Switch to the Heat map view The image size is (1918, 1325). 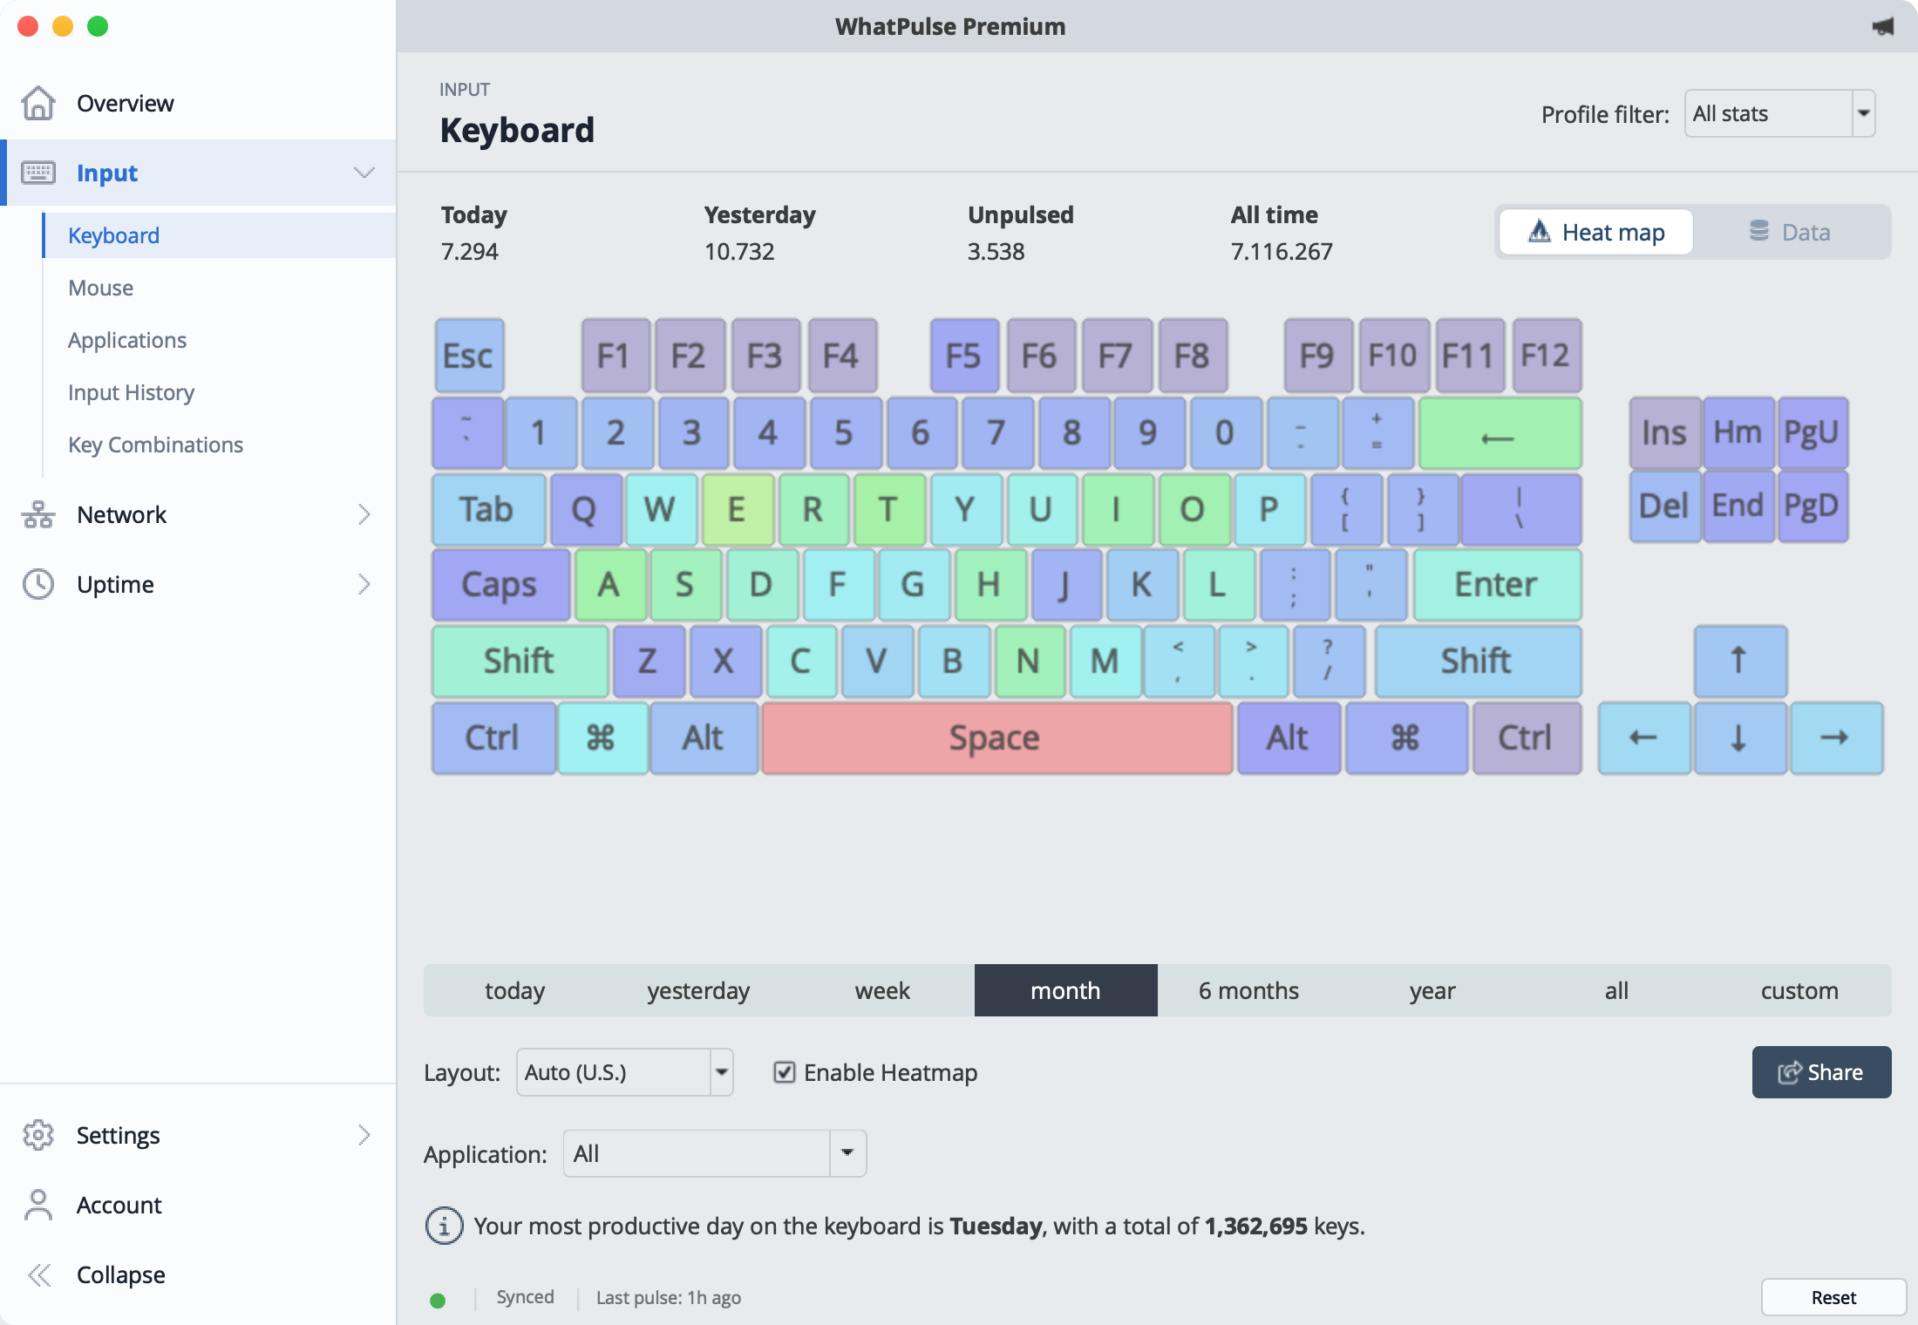1595,232
